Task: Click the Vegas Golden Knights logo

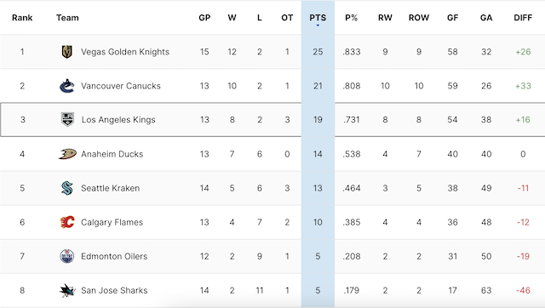Action: click(x=67, y=52)
